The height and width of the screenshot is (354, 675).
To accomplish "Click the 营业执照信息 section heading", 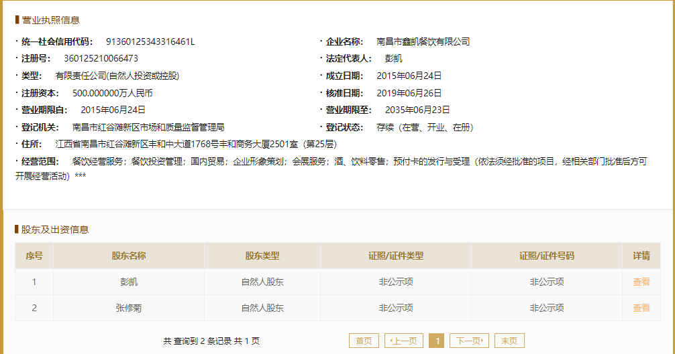I will 51,20.
